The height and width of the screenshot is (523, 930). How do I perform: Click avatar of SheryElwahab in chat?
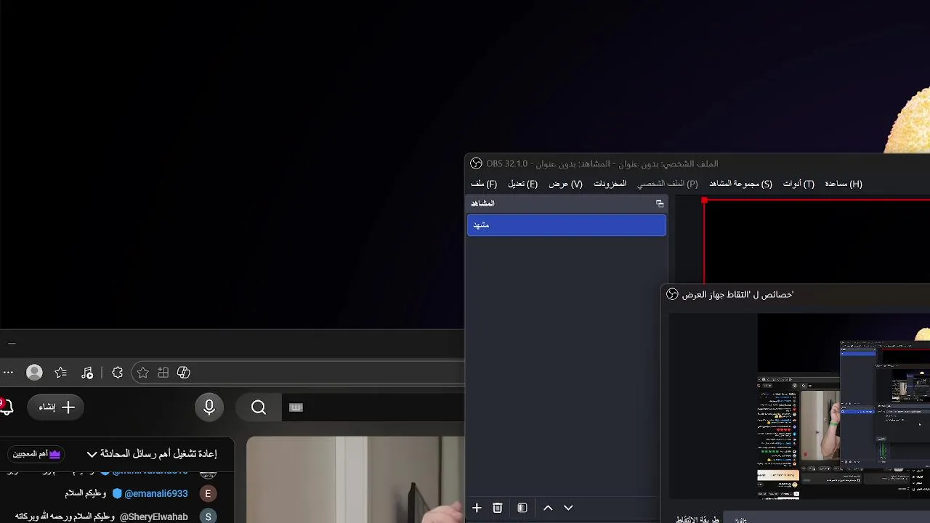click(x=208, y=516)
